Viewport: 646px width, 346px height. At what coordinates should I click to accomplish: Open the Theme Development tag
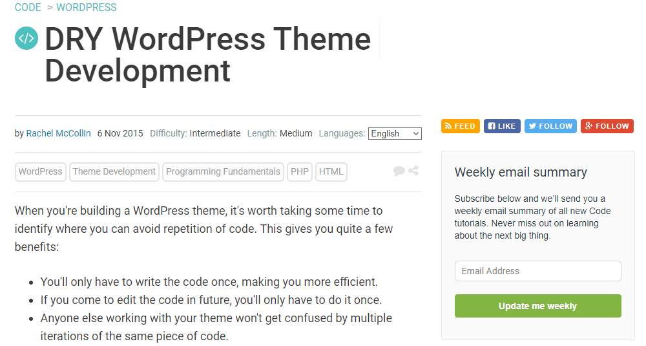[x=114, y=171]
